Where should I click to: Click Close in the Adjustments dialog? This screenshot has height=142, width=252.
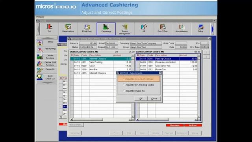point(154,98)
